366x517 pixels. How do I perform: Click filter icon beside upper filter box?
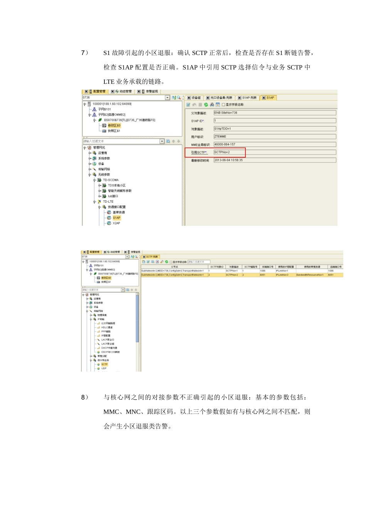pos(168,142)
